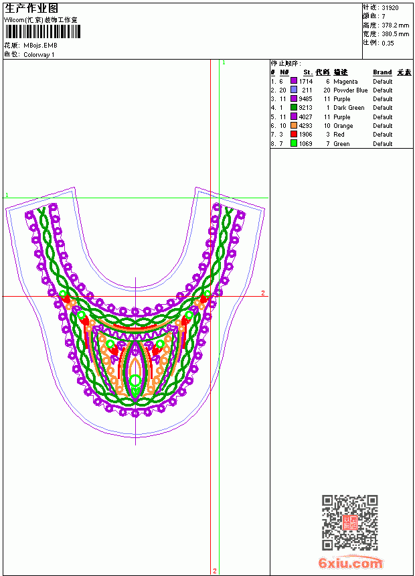Screen dimensions: 415x576
Task: Pick the Red color swatch in row 7
Action: pos(294,134)
